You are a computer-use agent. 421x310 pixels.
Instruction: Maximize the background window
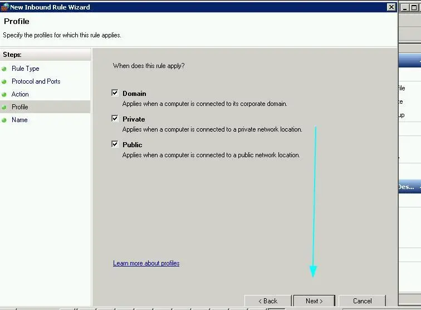coord(414,8)
